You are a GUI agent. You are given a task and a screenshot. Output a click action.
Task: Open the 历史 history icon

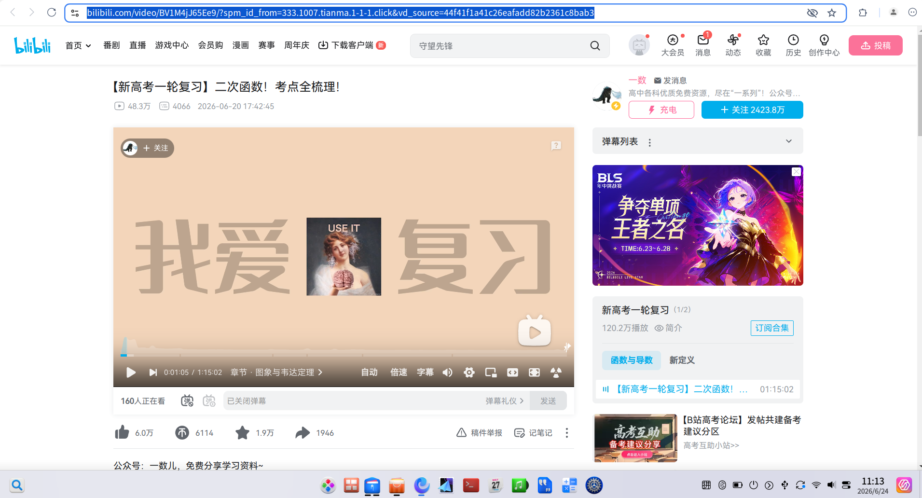click(793, 45)
